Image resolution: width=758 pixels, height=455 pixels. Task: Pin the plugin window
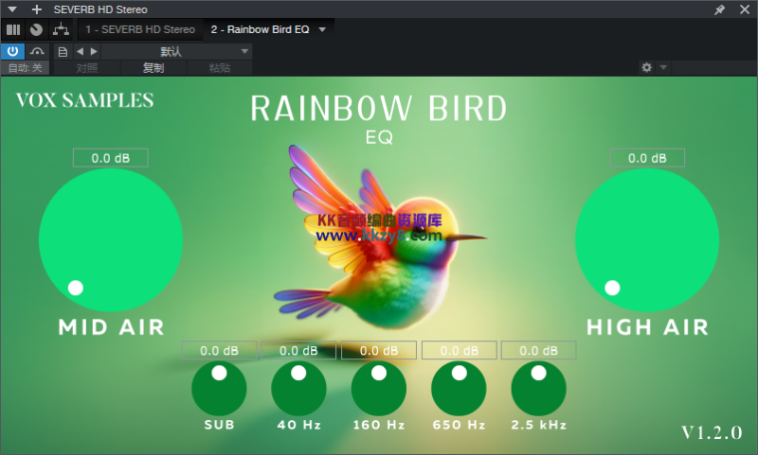(720, 9)
